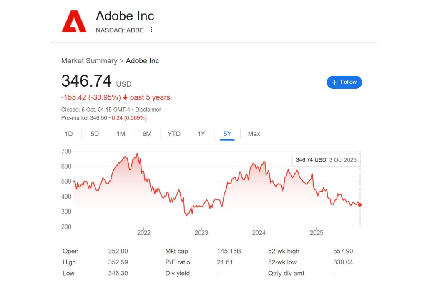The image size is (427, 284).
Task: Switch to the 6M range tab
Action: tap(147, 134)
